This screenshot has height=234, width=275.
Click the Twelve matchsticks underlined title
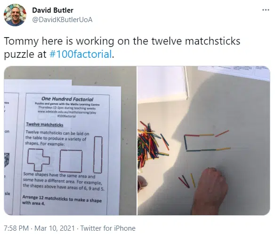(45, 125)
